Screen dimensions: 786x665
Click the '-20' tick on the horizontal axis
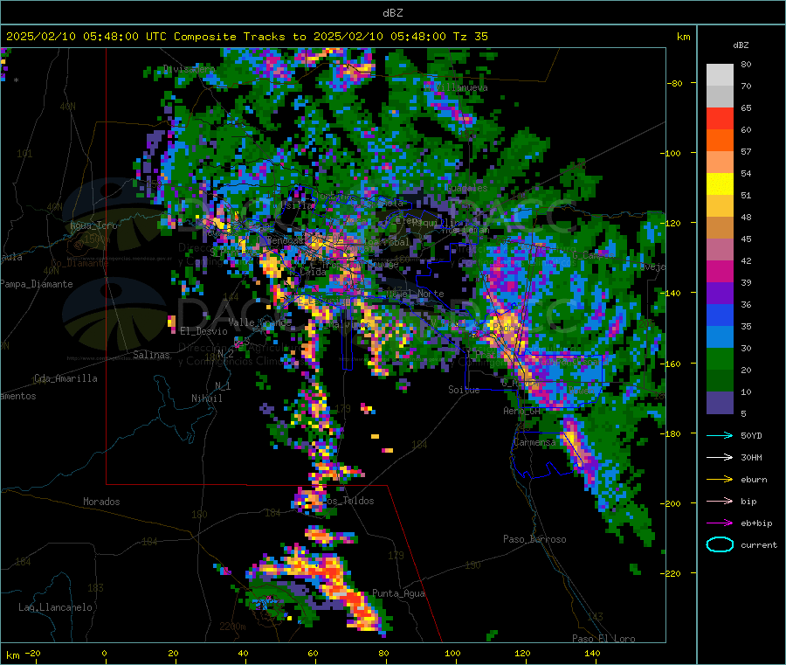tap(32, 654)
